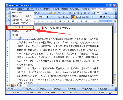Open the character scaling dropdown arrow
Viewport: 123px width, 100px height.
[69, 17]
